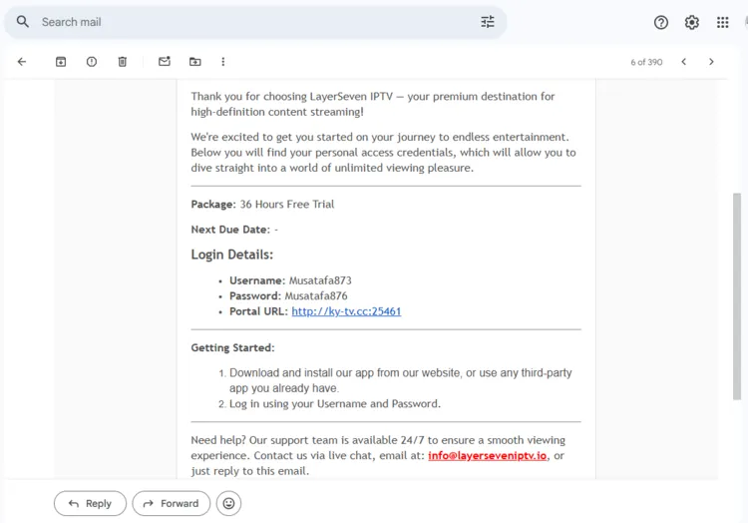This screenshot has width=748, height=523.
Task: Click the password Musatafa876
Action: [316, 295]
